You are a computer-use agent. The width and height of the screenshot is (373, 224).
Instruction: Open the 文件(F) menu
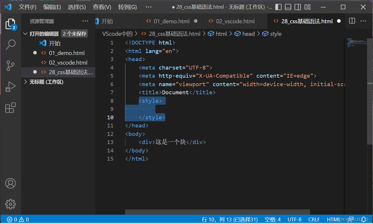coord(28,7)
